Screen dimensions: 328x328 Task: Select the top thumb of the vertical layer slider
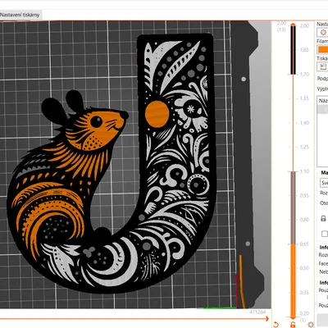[x=293, y=25]
